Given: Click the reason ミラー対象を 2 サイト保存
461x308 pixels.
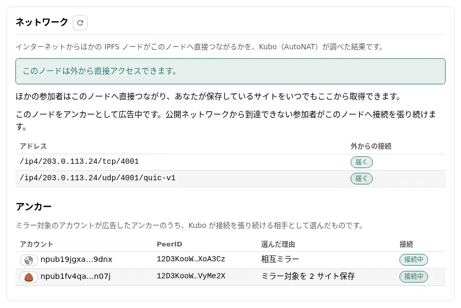Looking at the screenshot, I should click(x=308, y=276).
